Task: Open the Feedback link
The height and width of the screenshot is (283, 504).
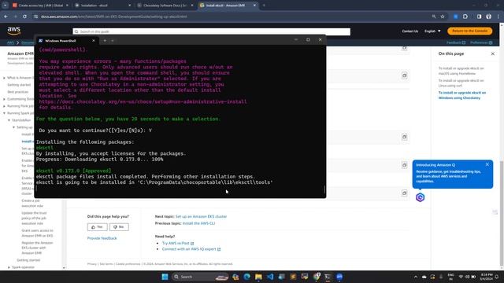Action: 456,42
